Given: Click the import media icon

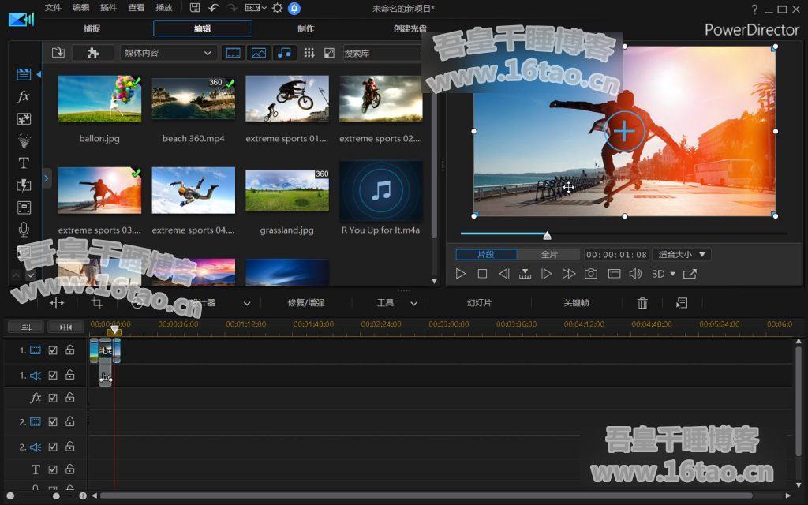Looking at the screenshot, I should click(58, 53).
